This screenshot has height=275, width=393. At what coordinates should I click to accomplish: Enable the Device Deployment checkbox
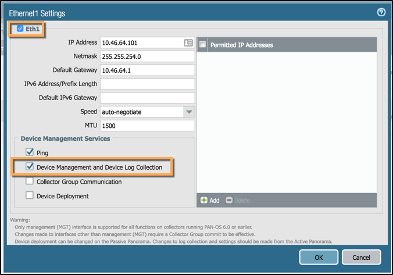click(30, 195)
